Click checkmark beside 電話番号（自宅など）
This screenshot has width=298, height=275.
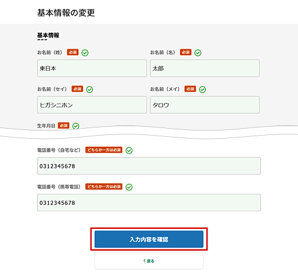[x=129, y=151]
